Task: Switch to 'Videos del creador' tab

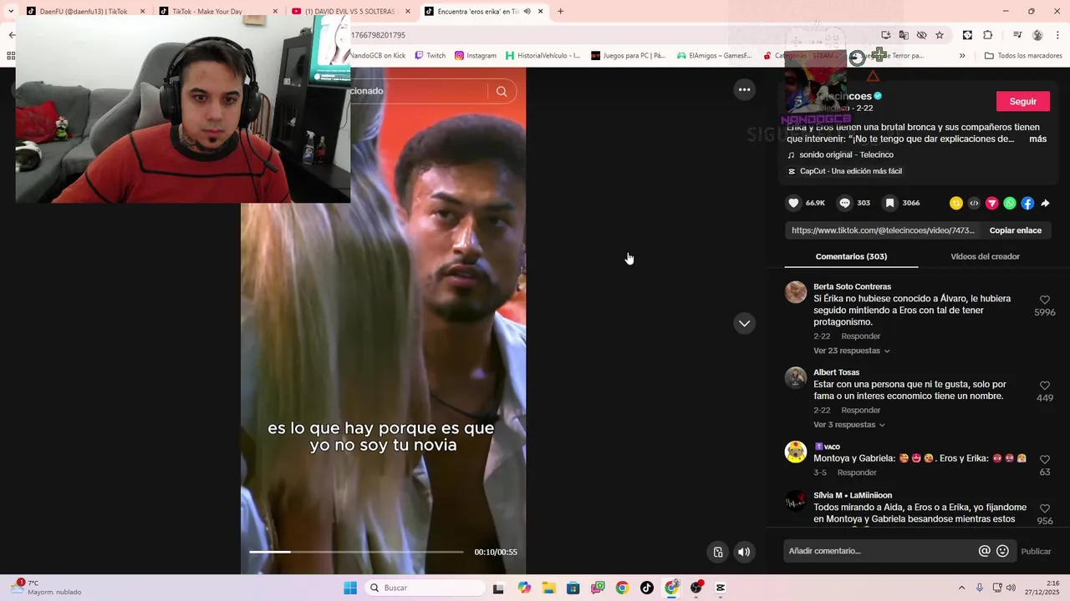Action: pyautogui.click(x=985, y=256)
